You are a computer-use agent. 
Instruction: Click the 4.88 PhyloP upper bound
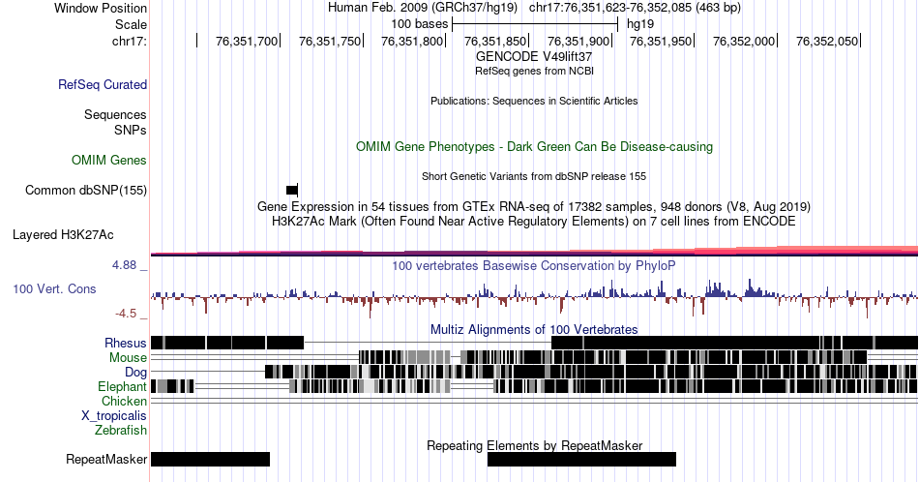click(124, 265)
